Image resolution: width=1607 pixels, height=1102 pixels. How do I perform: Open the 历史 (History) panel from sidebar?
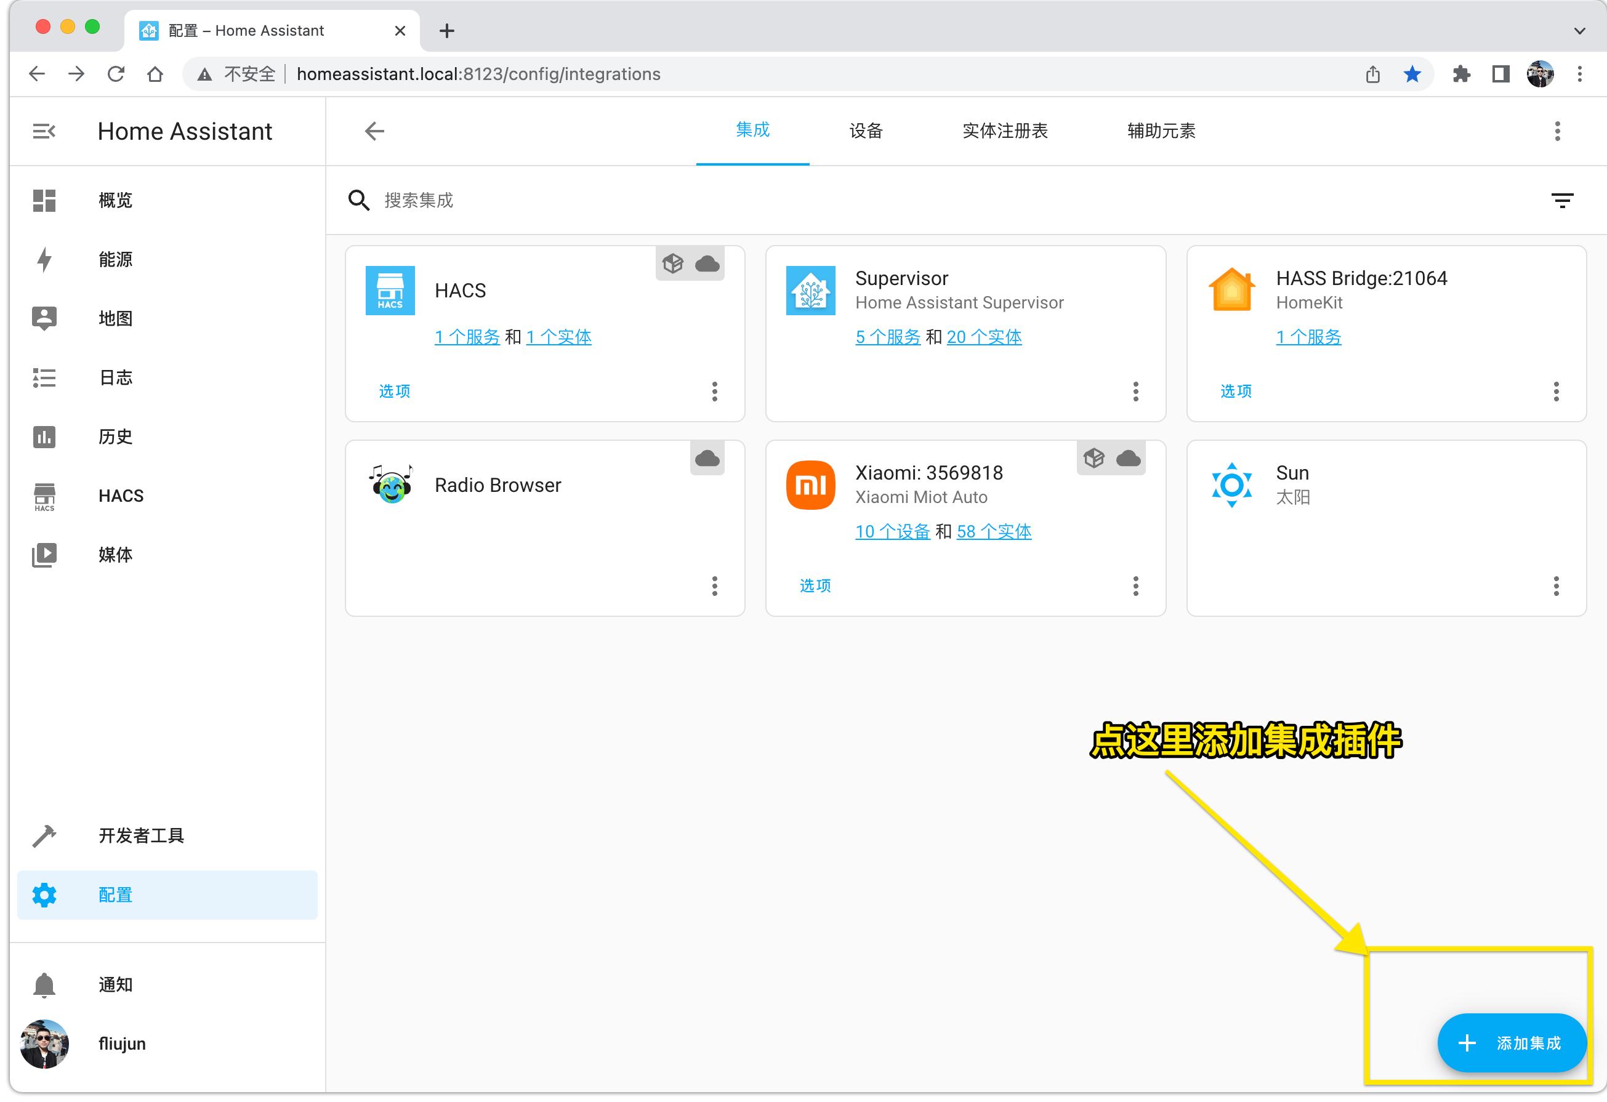click(x=115, y=436)
